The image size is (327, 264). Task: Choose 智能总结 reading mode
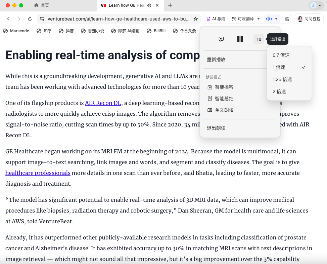221,99
